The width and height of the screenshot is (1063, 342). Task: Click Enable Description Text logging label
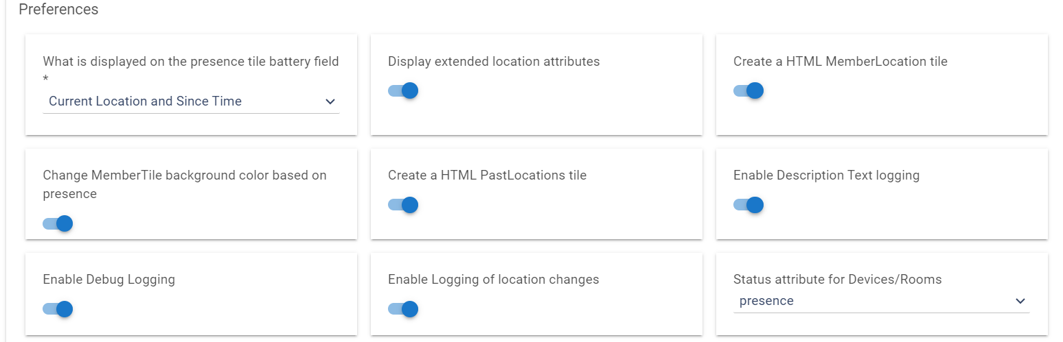pyautogui.click(x=826, y=175)
